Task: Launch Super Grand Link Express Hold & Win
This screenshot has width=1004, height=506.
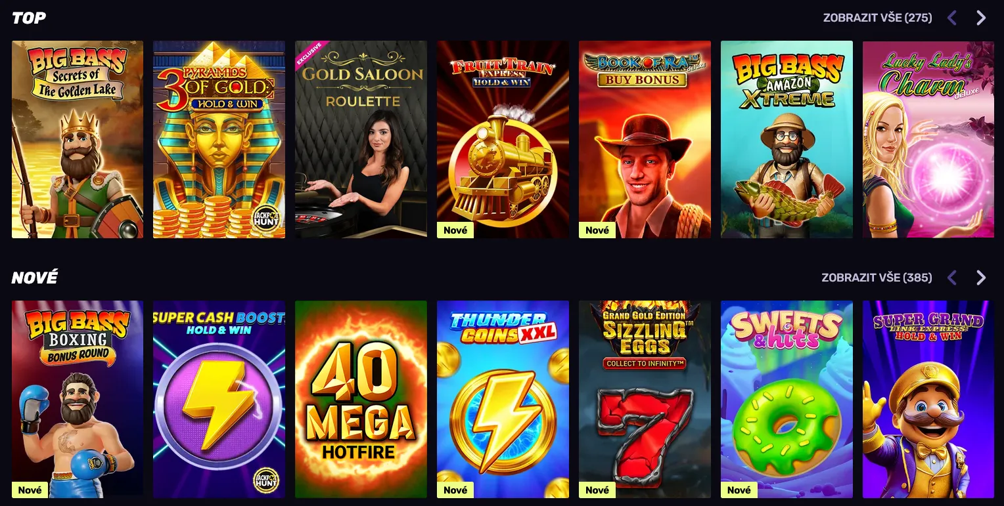Action: (928, 399)
